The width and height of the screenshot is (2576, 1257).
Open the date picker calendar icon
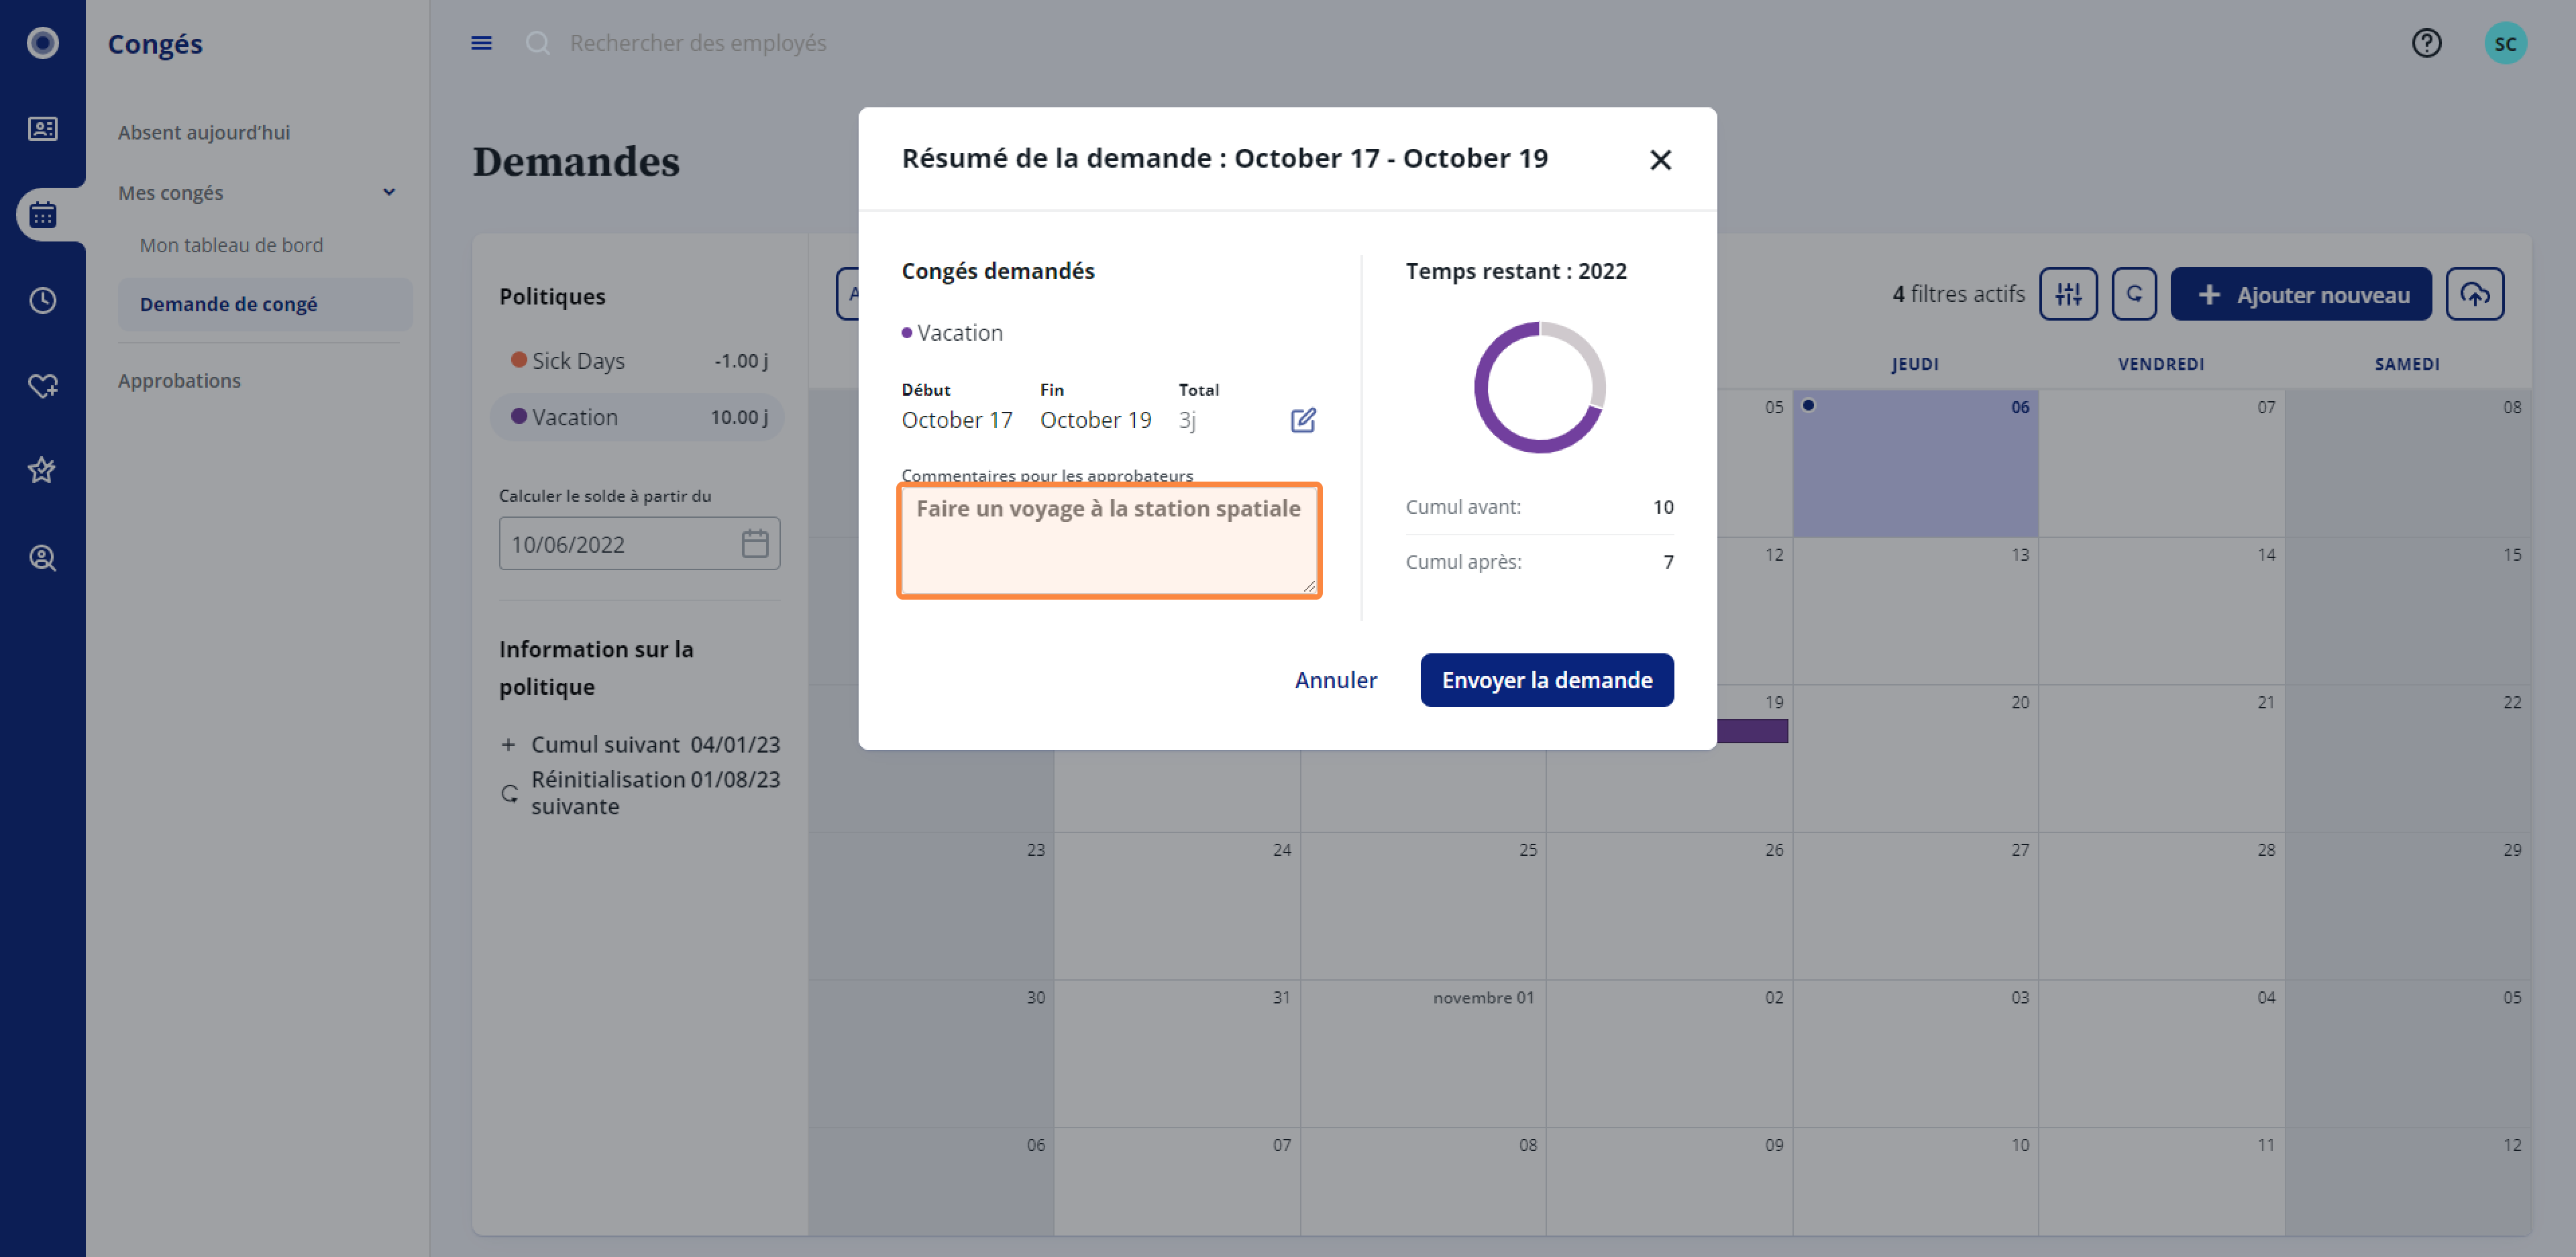click(x=755, y=543)
